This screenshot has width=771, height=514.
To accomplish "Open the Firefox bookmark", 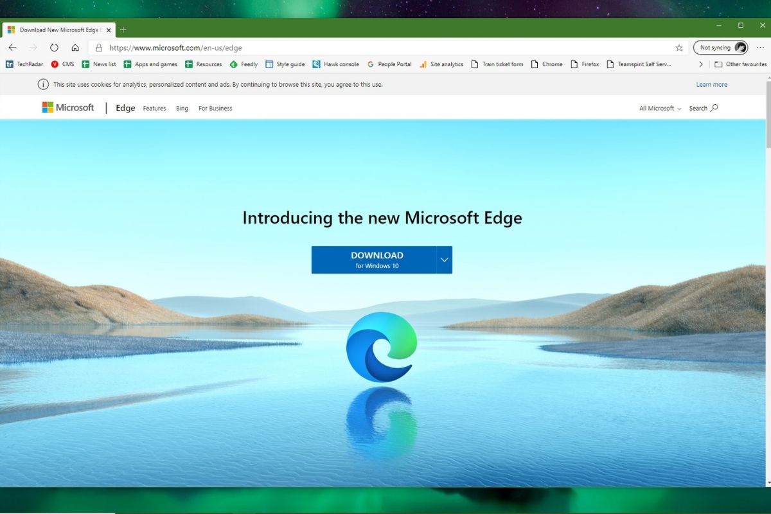I will [585, 64].
